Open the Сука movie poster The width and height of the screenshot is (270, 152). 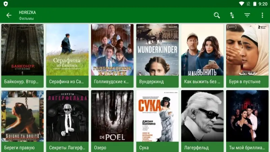157,116
